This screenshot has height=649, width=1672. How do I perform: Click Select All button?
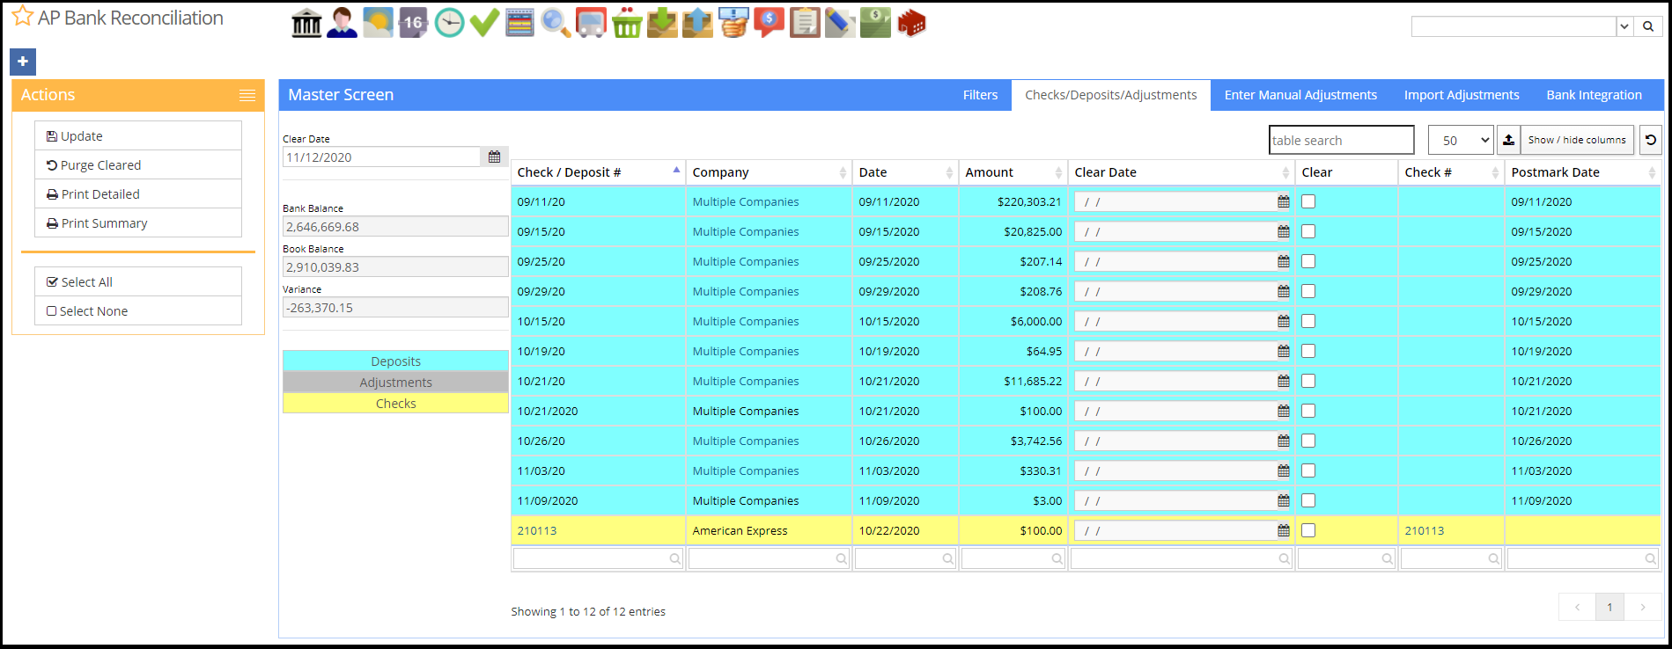[138, 282]
